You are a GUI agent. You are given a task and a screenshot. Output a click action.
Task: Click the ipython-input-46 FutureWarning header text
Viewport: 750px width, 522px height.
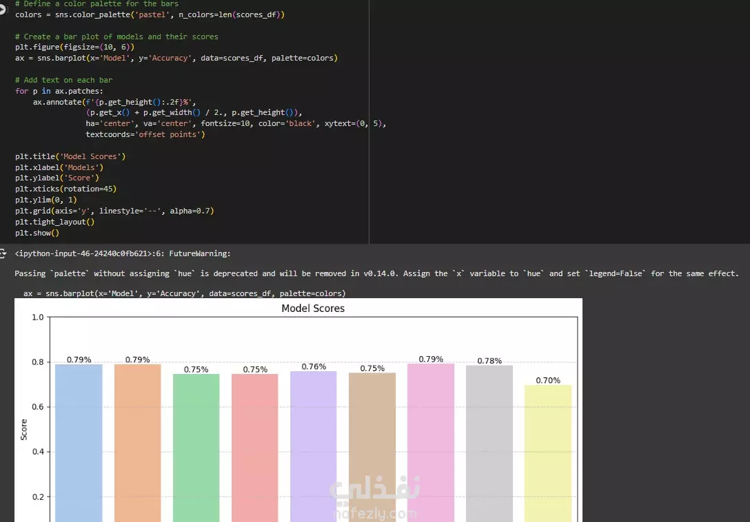point(123,253)
